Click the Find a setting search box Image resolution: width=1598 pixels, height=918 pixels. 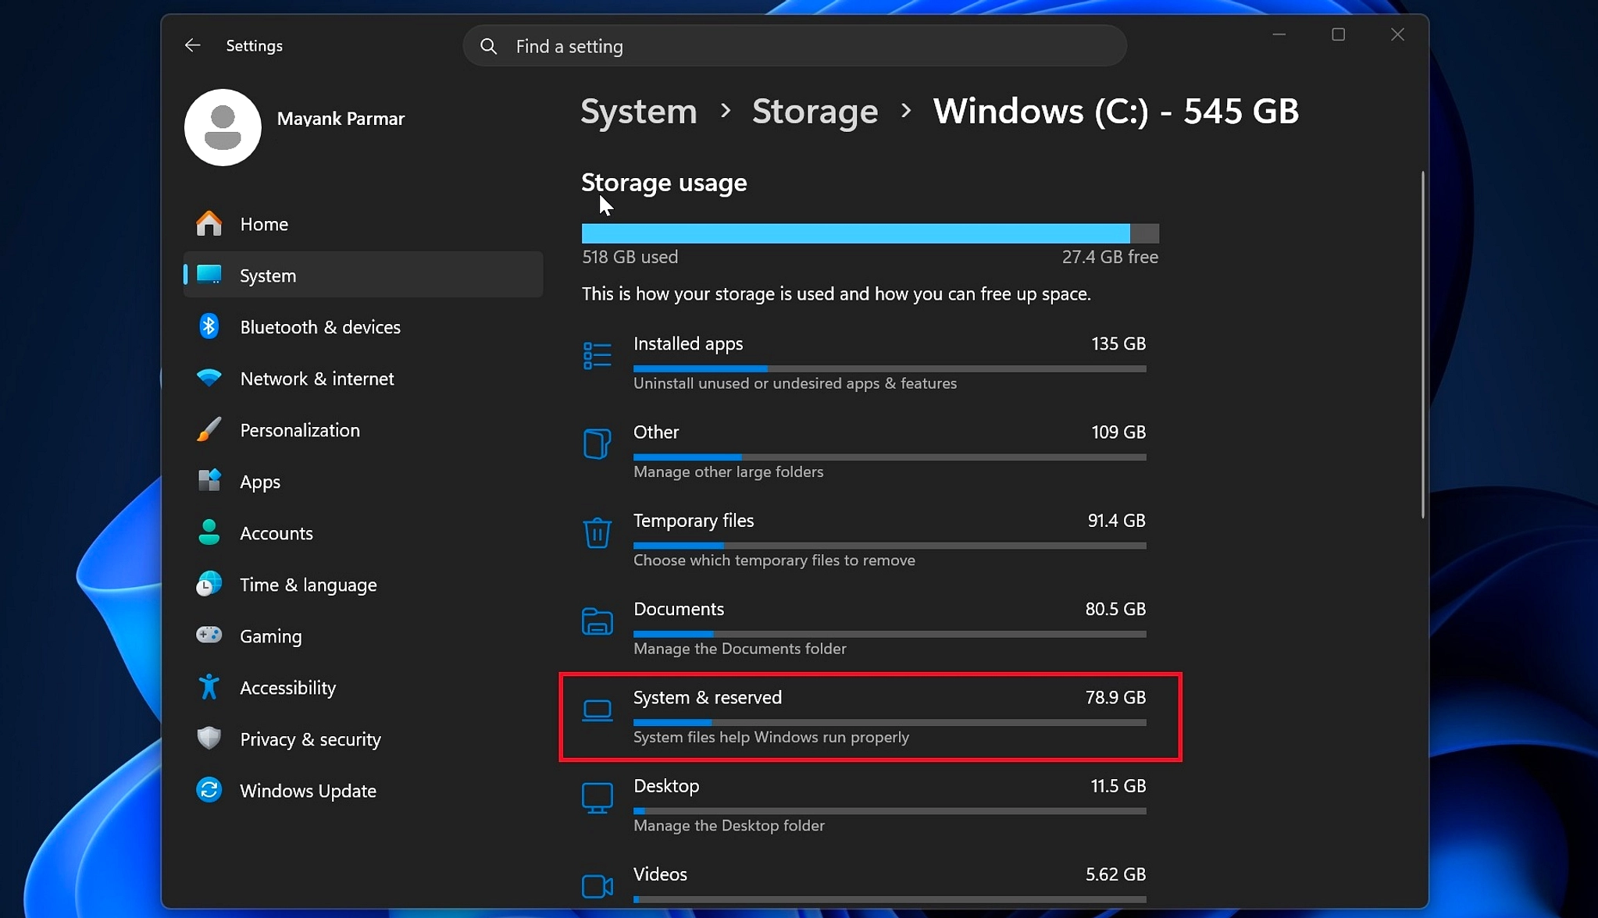tap(794, 46)
